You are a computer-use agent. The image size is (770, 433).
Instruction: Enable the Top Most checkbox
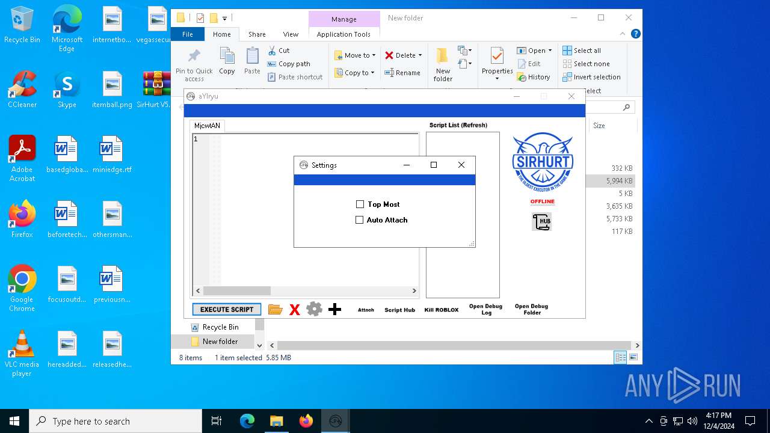tap(360, 204)
